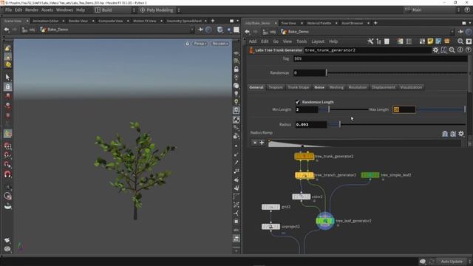Open the No cam camera dropdown
Image resolution: width=473 pixels, height=266 pixels.
coord(220,44)
